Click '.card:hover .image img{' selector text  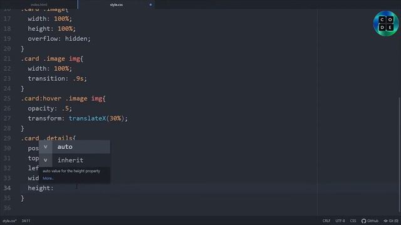click(x=63, y=99)
